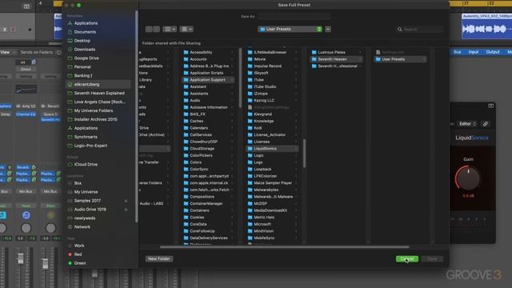Expand the Seventh Heaven folder chevron
Screen dimensions: 512x288
(x=360, y=59)
